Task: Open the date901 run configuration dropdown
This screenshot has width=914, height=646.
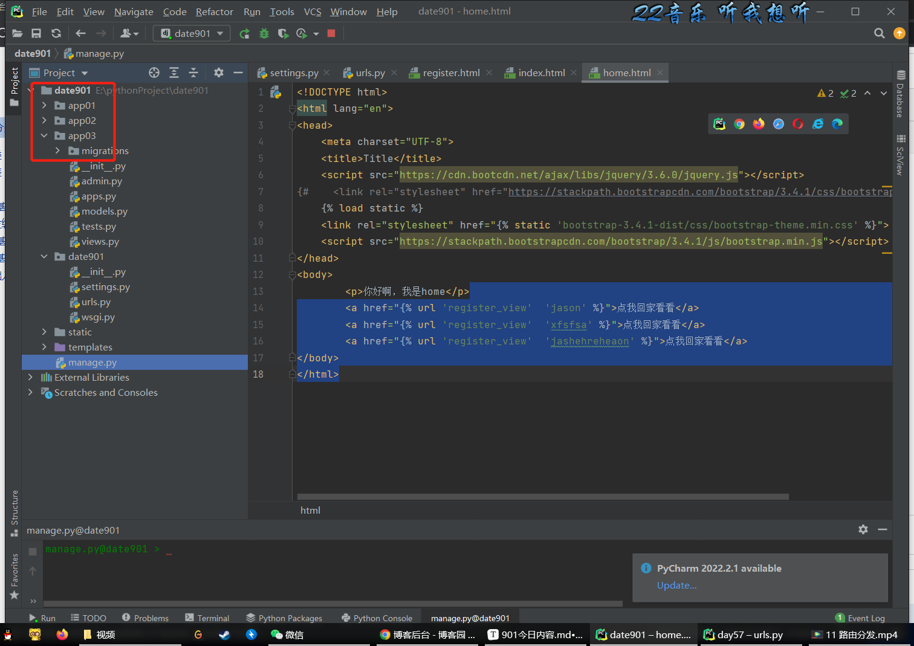Action: click(192, 34)
